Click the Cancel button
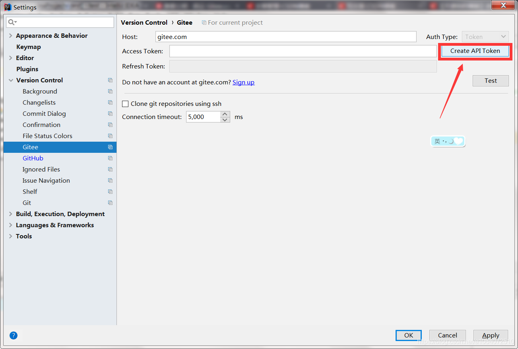518x349 pixels. tap(448, 335)
